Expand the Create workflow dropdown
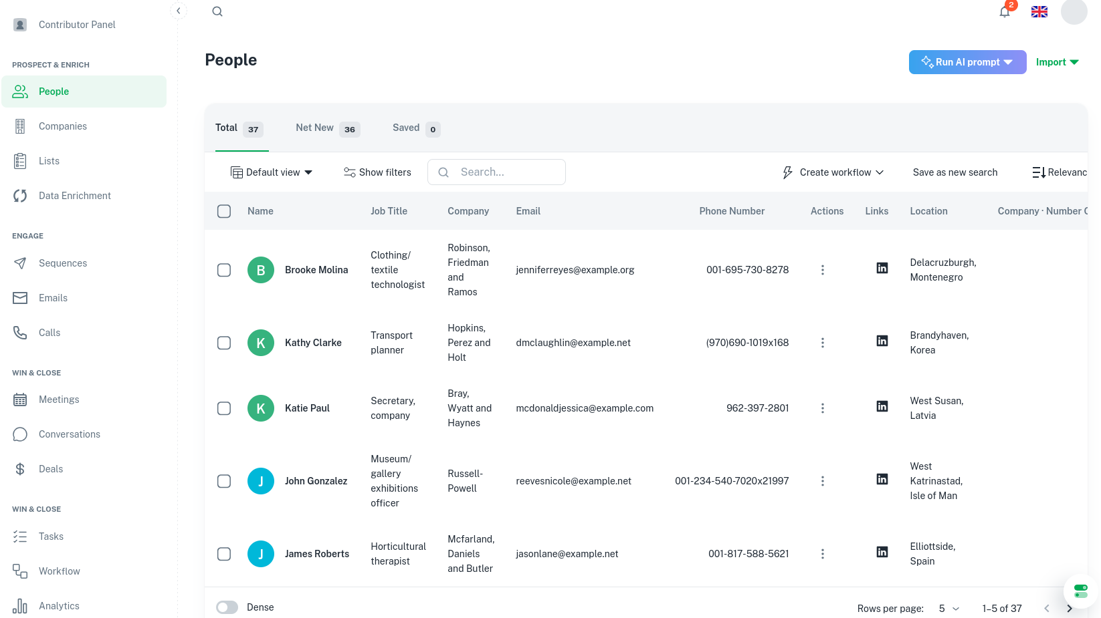1101x618 pixels. point(833,172)
